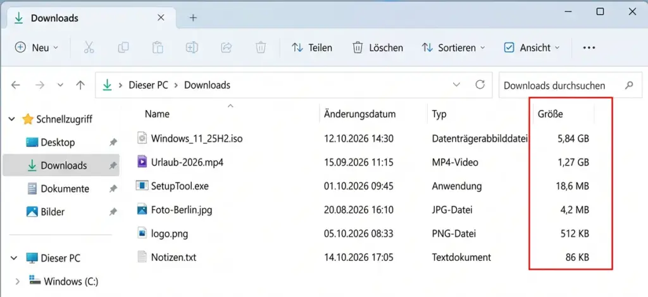The height and width of the screenshot is (297, 648).
Task: Open recent locations dropdown arrow
Action: click(x=60, y=85)
